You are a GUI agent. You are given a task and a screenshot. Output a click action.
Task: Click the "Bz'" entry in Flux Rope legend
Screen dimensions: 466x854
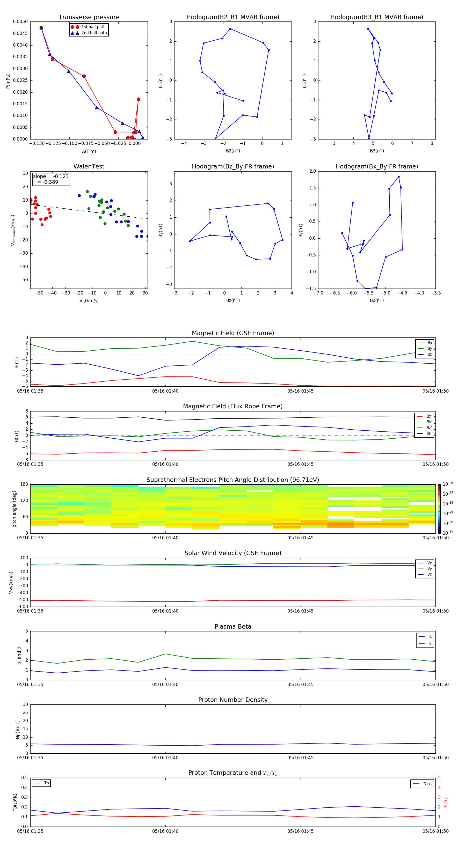pyautogui.click(x=425, y=428)
